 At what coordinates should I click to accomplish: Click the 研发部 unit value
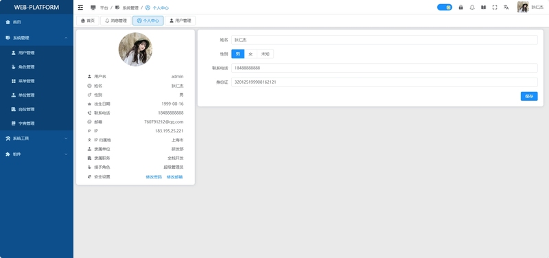pos(178,149)
